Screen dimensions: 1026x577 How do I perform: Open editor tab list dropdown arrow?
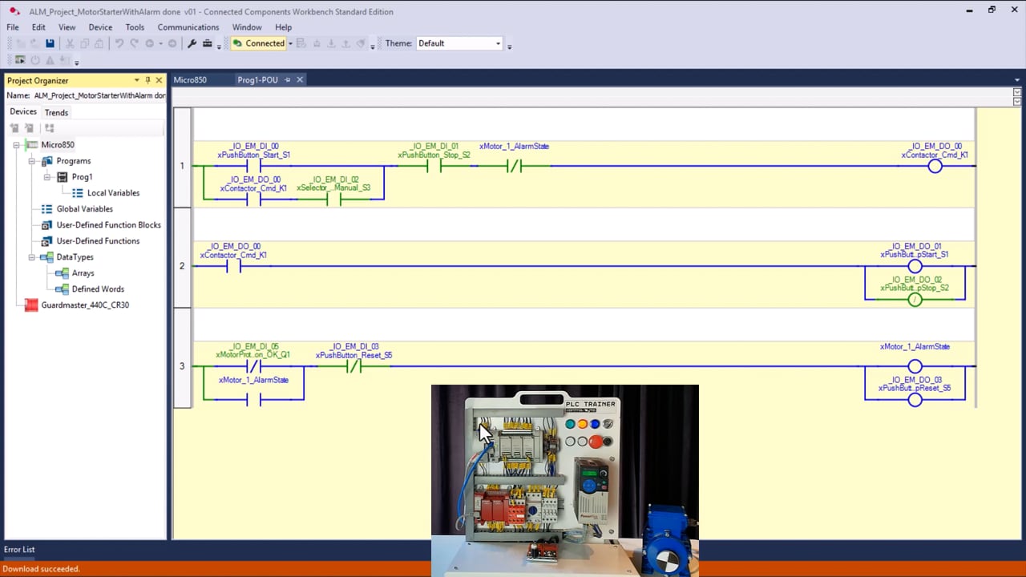[1017, 80]
